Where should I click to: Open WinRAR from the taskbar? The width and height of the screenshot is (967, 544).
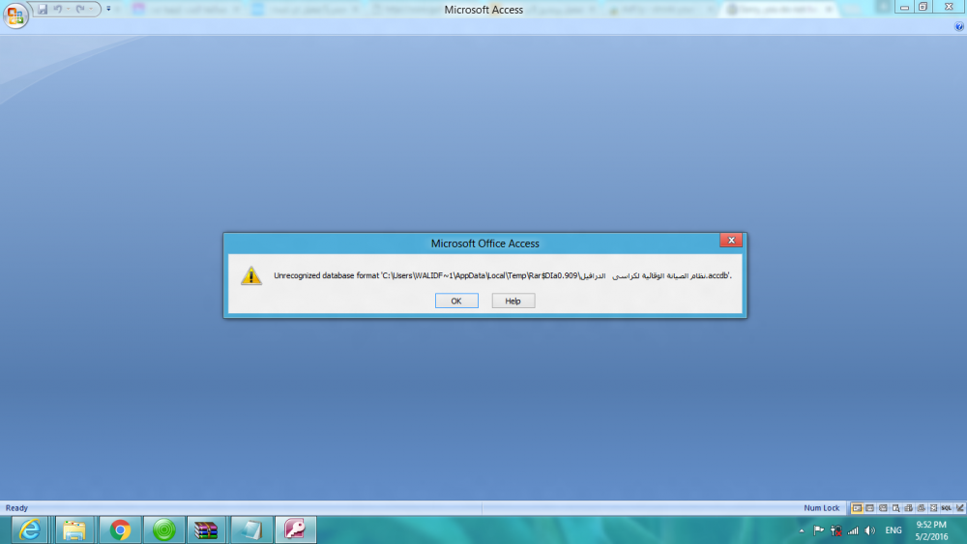206,530
